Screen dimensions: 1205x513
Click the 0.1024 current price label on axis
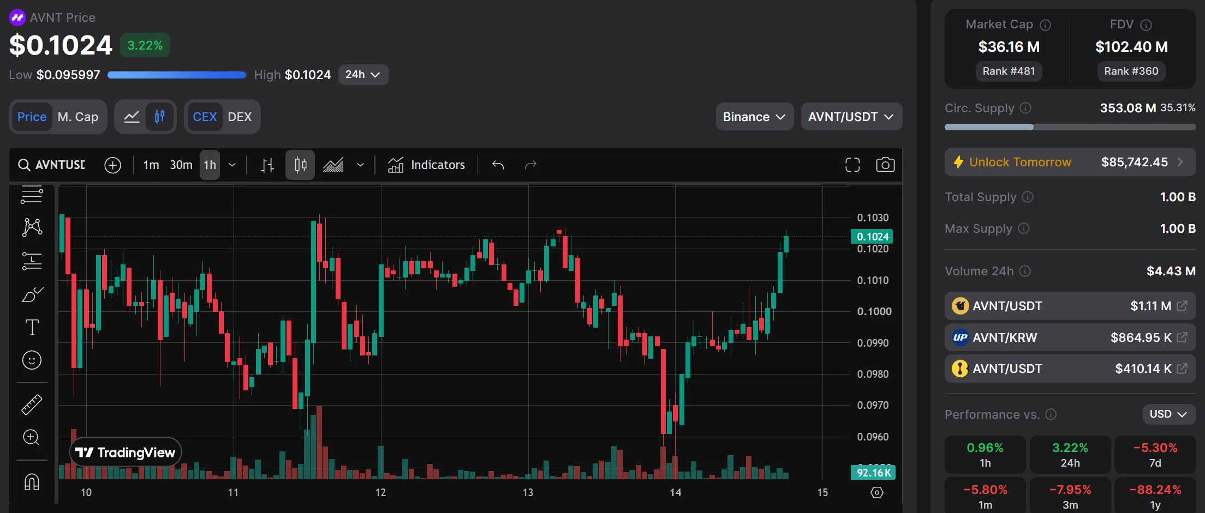point(872,237)
